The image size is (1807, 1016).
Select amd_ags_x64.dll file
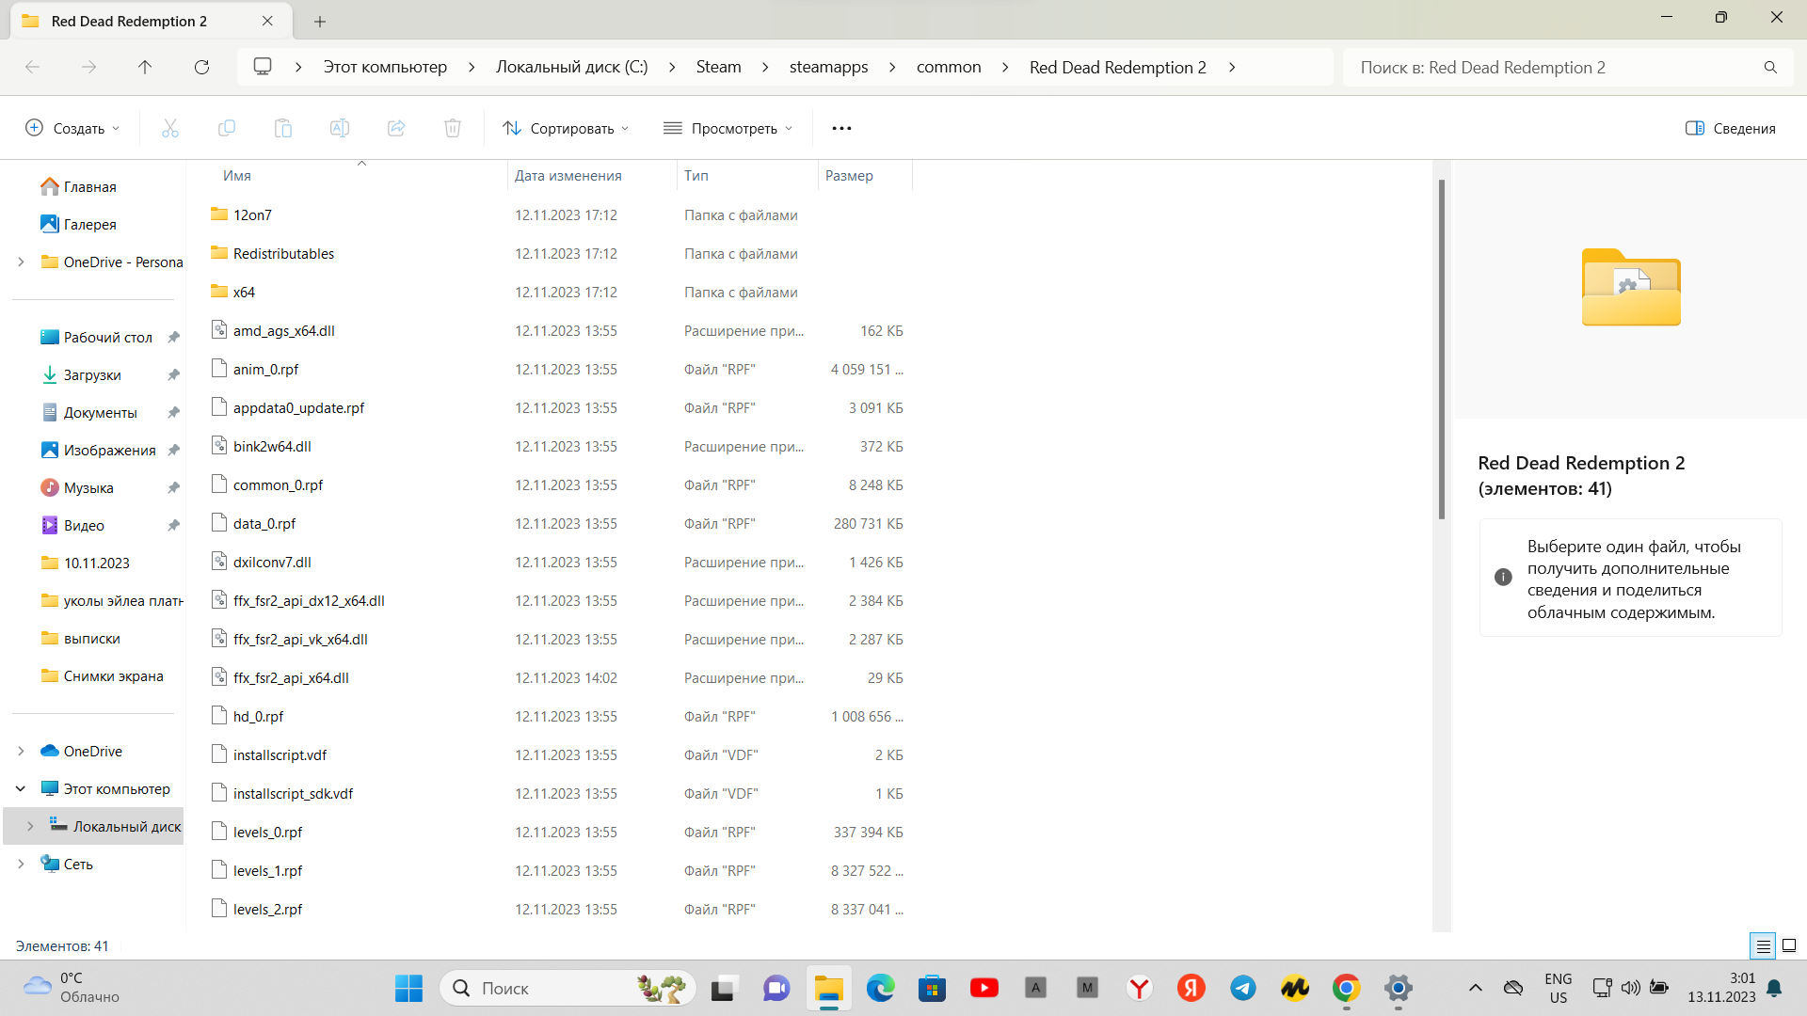pos(283,330)
